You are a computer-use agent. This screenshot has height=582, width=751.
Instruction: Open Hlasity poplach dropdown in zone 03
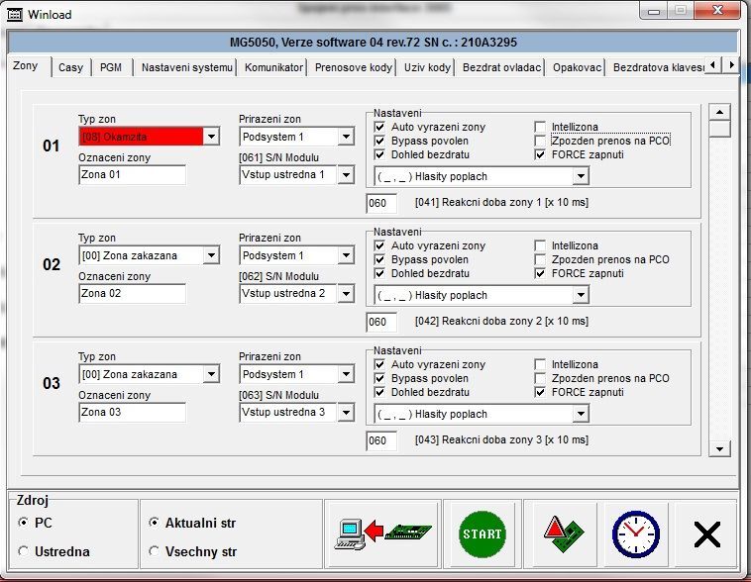pyautogui.click(x=581, y=414)
